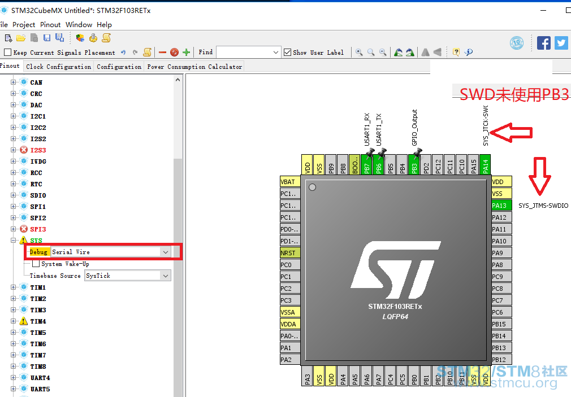Viewport: 571px width, 397px height.
Task: Click the zoom out magnifier icon
Action: (383, 53)
